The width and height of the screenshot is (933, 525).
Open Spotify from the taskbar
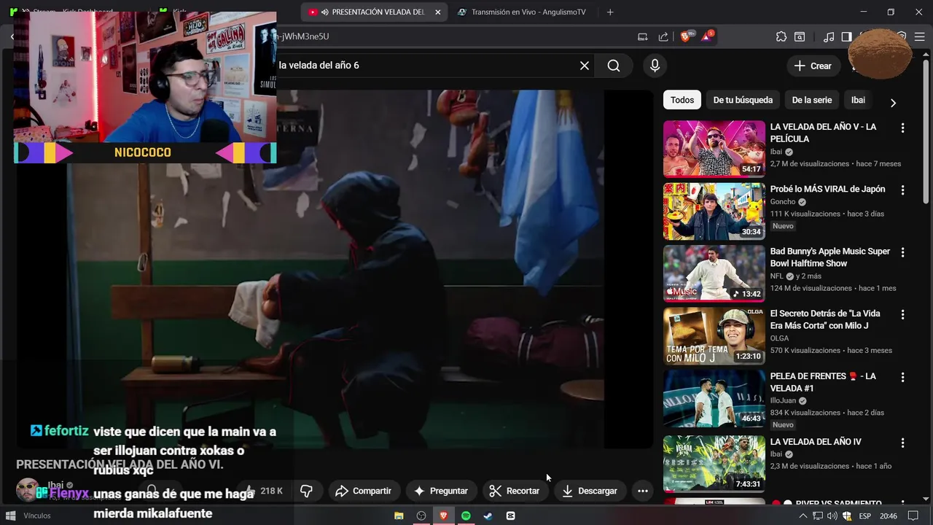[466, 516]
